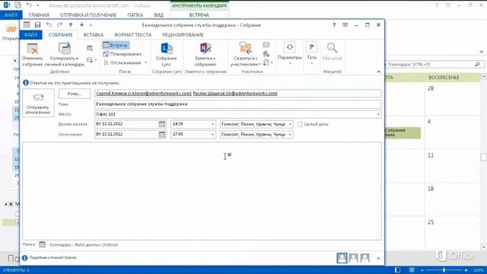Cancel the meeting (Отменить собрание)
Viewport: 487px width, 274px height.
(32, 55)
